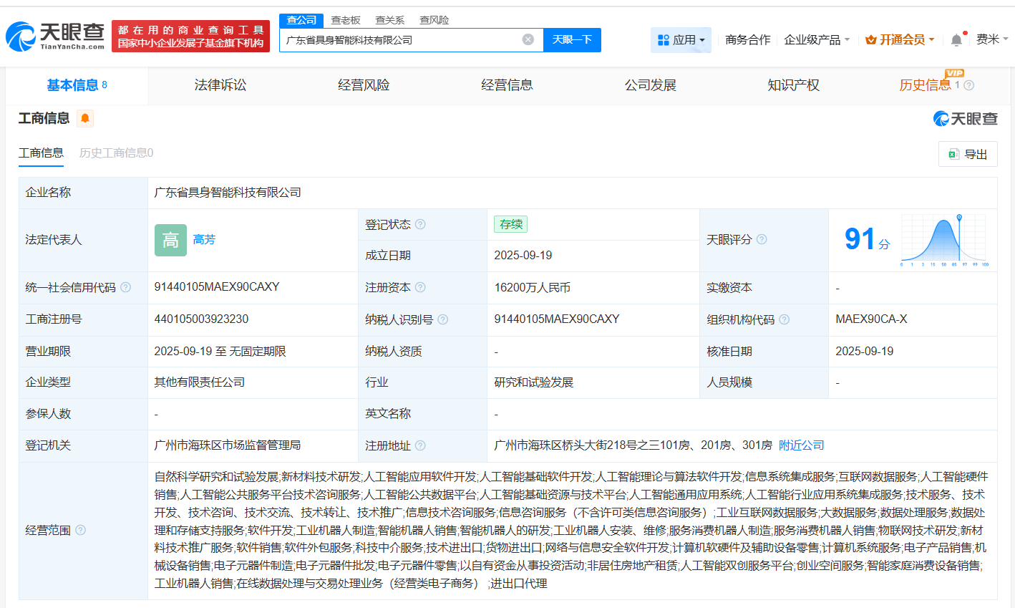Click the orange alert bell beside 工商信息

(x=85, y=119)
